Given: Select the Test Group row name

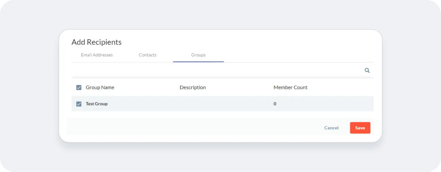Looking at the screenshot, I should coord(97,104).
